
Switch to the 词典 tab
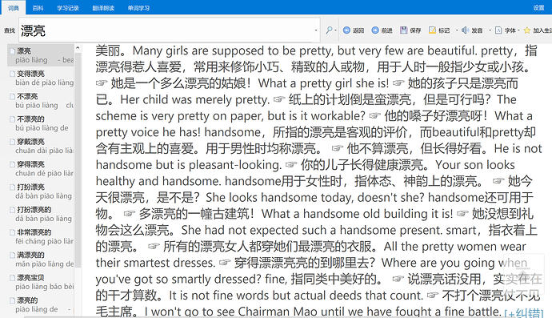tap(14, 8)
